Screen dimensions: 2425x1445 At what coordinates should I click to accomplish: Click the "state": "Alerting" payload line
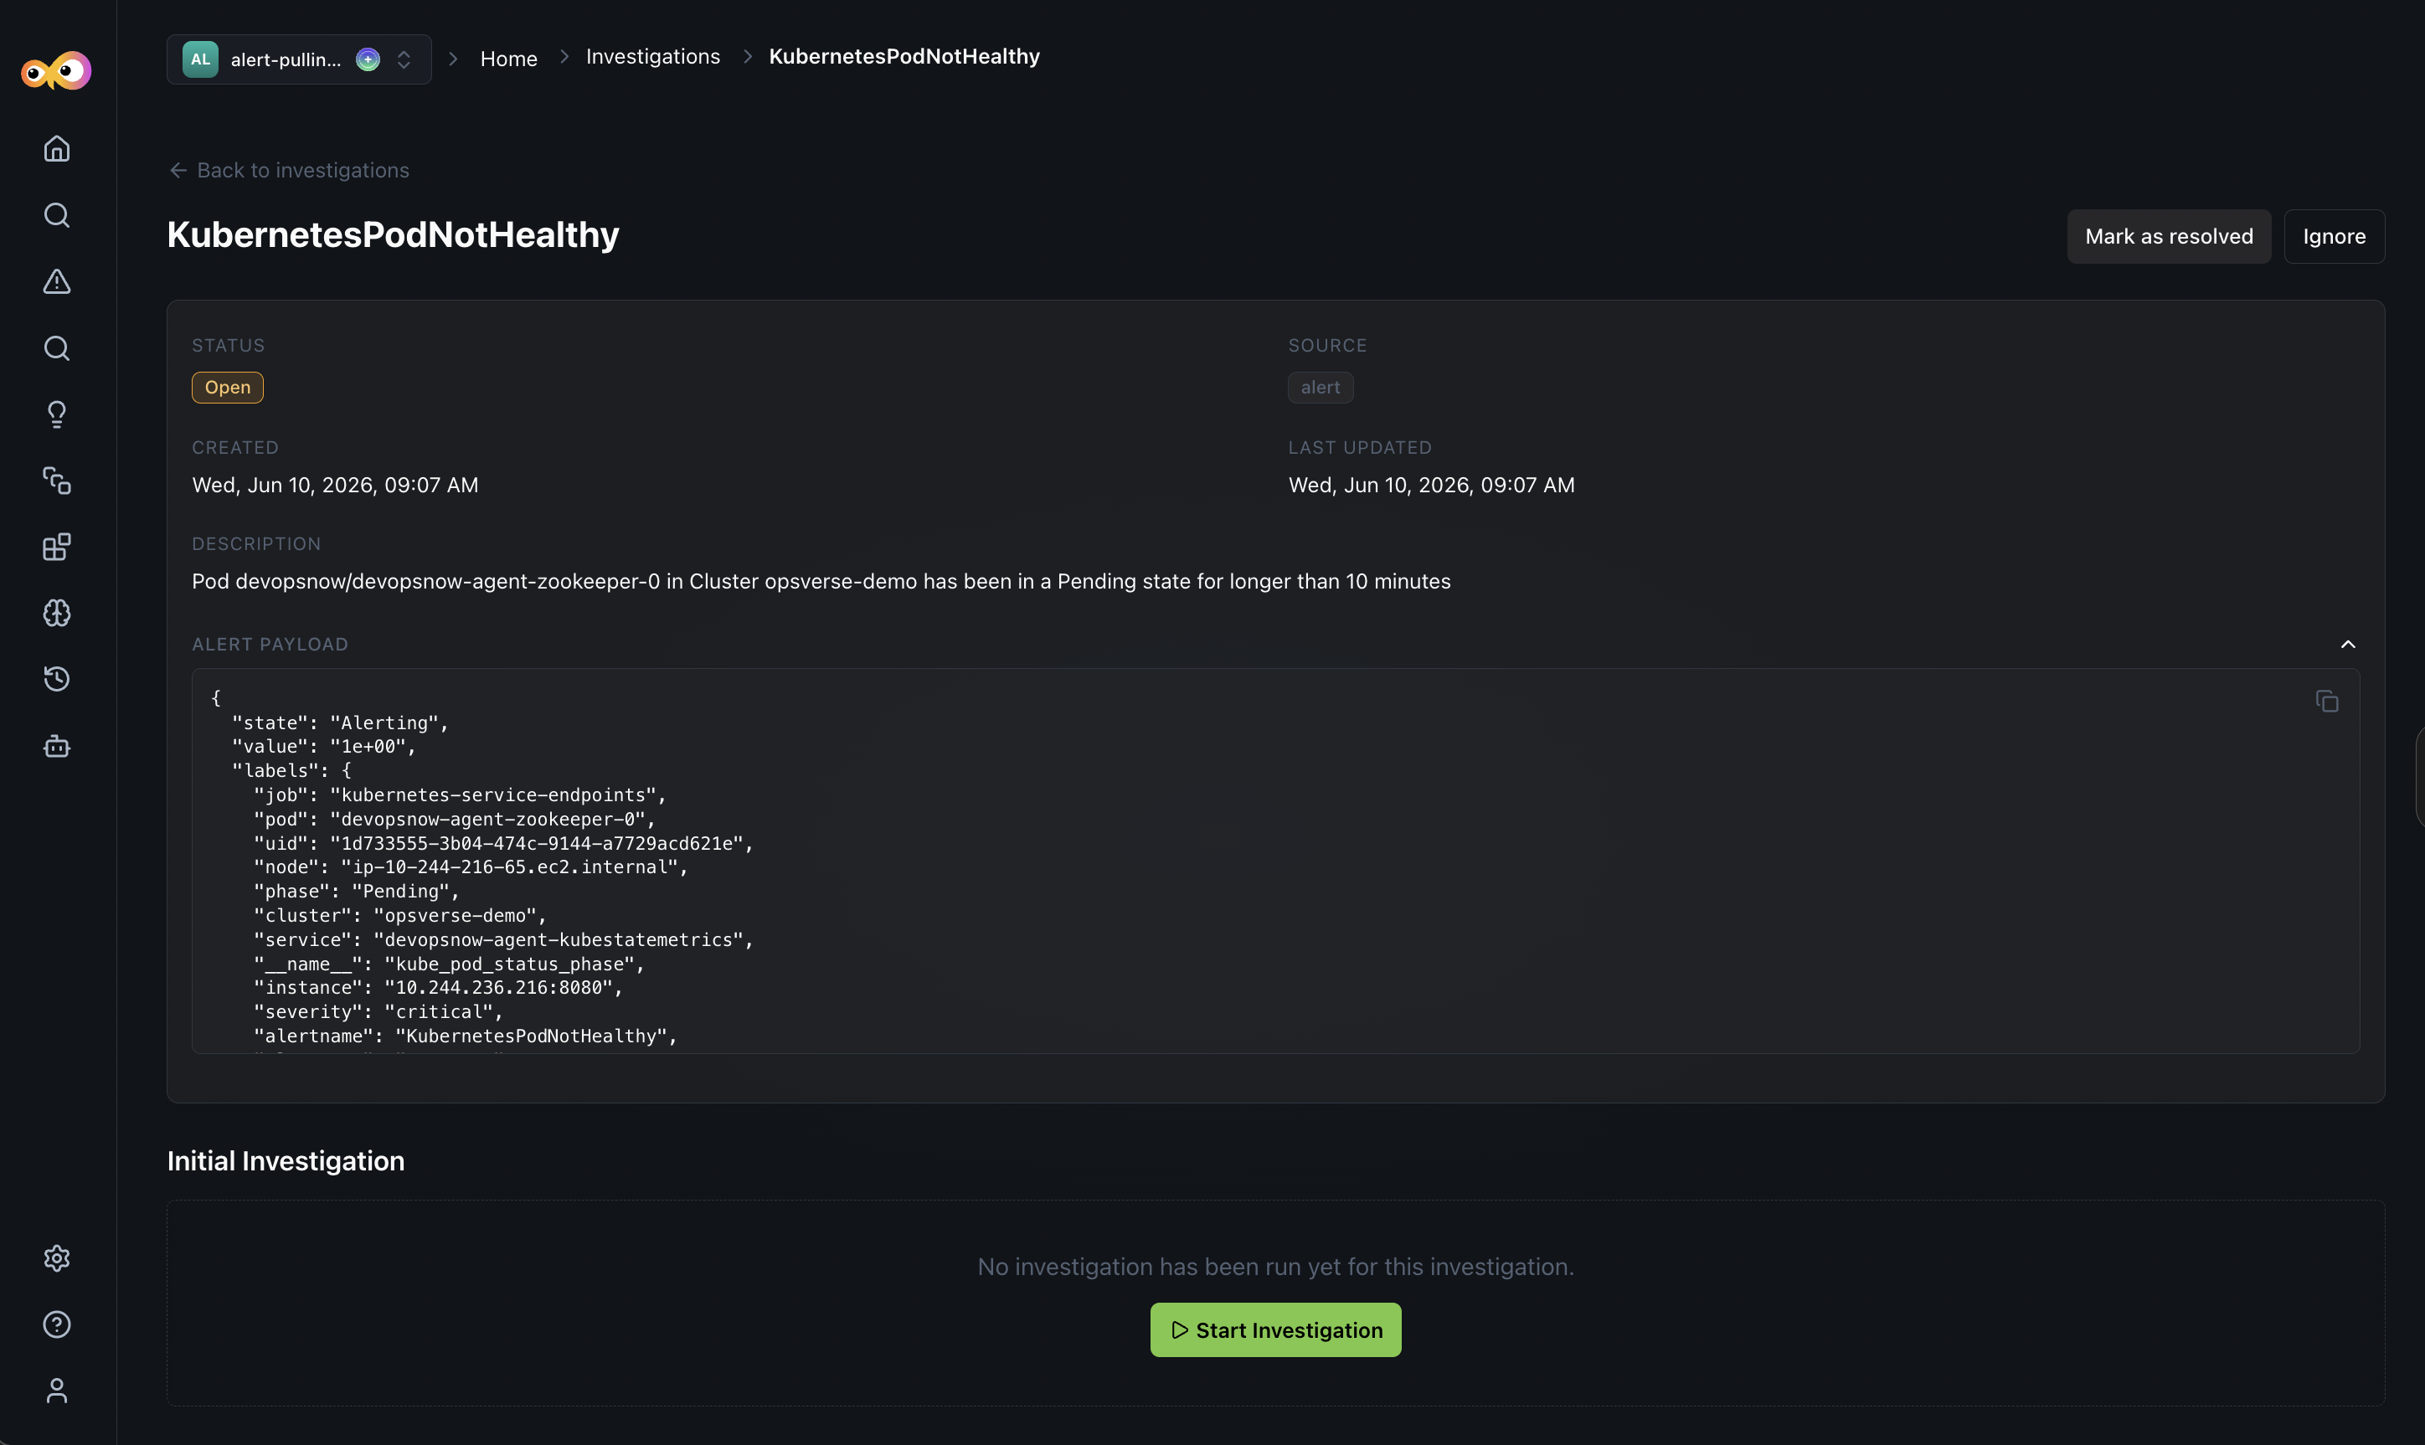click(x=340, y=722)
